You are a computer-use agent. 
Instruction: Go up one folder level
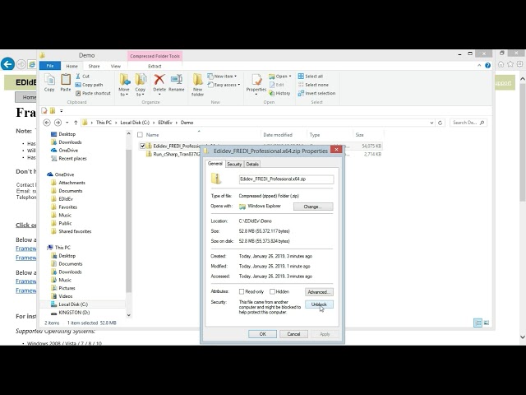click(x=76, y=123)
